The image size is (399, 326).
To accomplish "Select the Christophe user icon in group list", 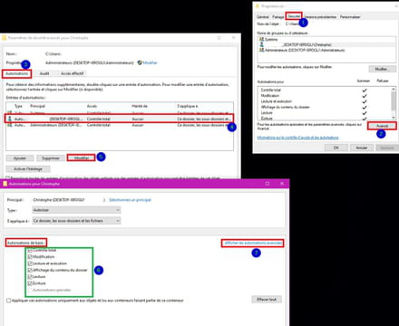I will (x=262, y=44).
